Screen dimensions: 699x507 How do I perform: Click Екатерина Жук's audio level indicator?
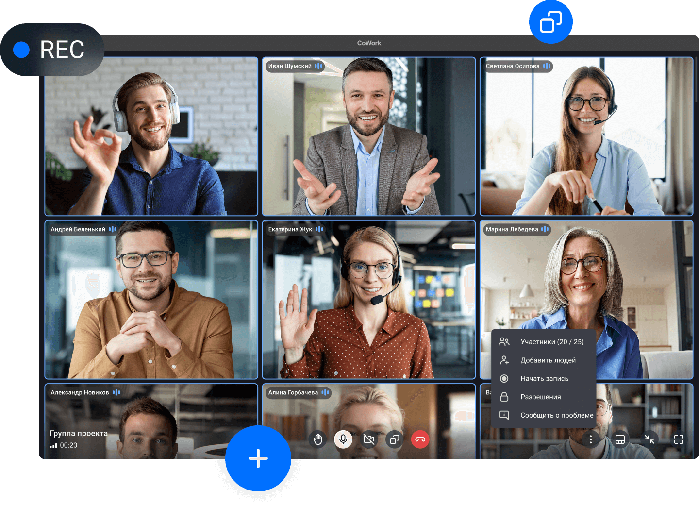click(x=319, y=229)
